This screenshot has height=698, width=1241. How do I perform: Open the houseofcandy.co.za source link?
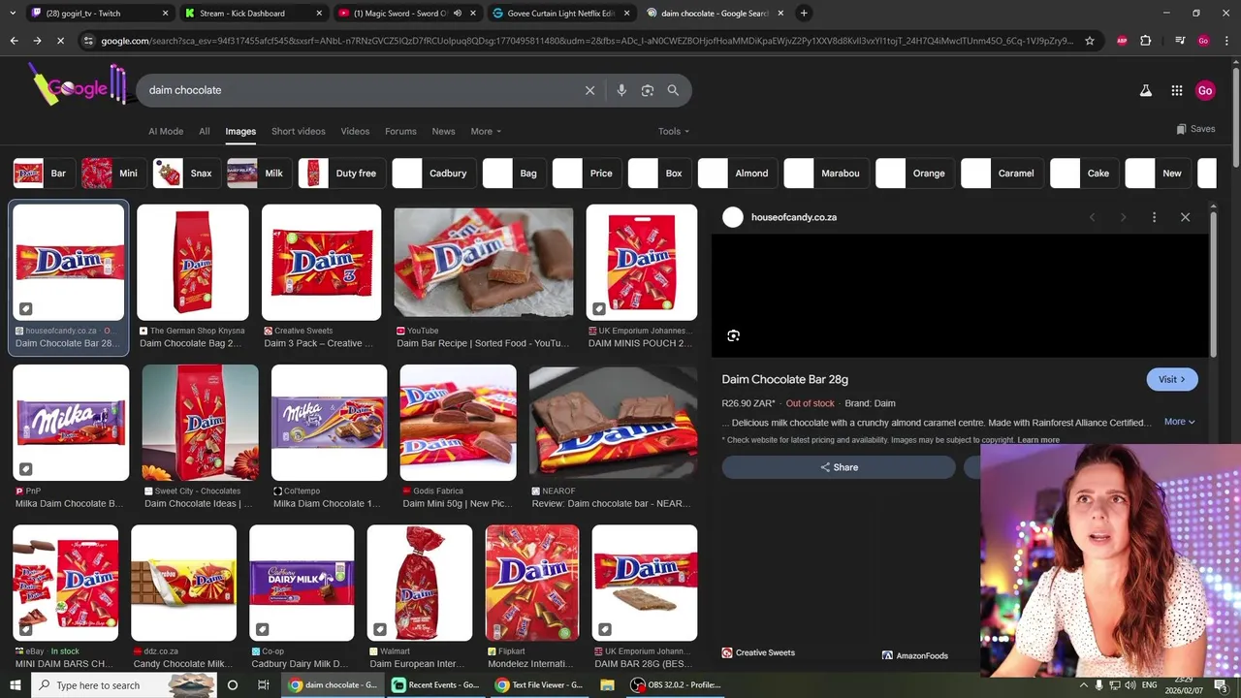click(794, 217)
